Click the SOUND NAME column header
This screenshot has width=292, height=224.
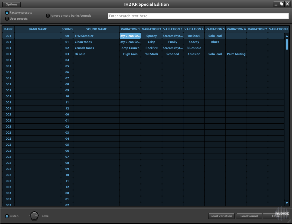click(x=97, y=29)
